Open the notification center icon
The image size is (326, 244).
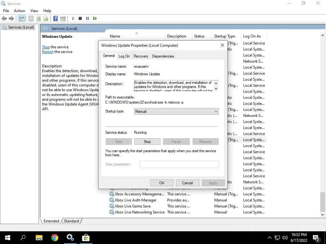(316, 238)
